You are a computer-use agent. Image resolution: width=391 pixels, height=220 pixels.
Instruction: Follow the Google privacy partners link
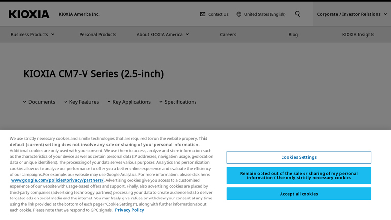tap(57, 180)
